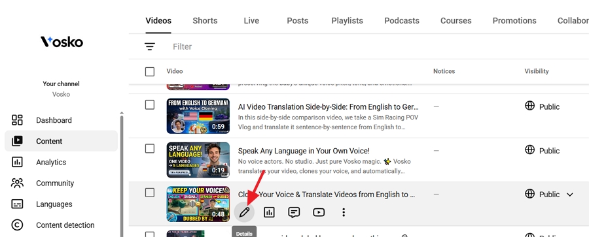Switch to the Videos tab
589x237 pixels.
(158, 21)
